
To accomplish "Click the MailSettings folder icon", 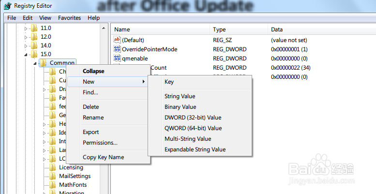I will click(53, 176).
